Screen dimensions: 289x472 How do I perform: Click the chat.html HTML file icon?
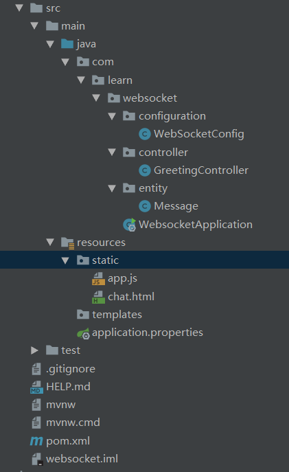tap(98, 297)
